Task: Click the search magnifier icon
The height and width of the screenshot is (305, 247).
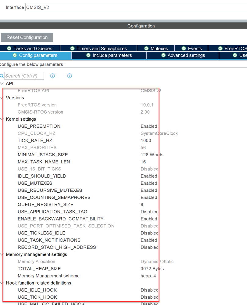Action: click(2, 76)
